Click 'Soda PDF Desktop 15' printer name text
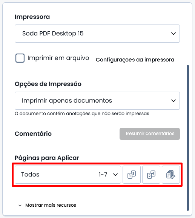Image resolution: width=195 pixels, height=218 pixels. [x=53, y=33]
